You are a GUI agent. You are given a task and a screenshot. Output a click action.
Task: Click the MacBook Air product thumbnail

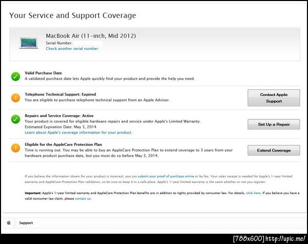pyautogui.click(x=29, y=43)
